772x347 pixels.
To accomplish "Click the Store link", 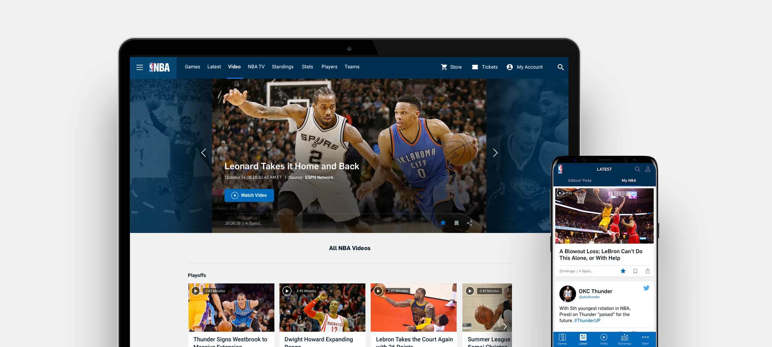I will (456, 67).
